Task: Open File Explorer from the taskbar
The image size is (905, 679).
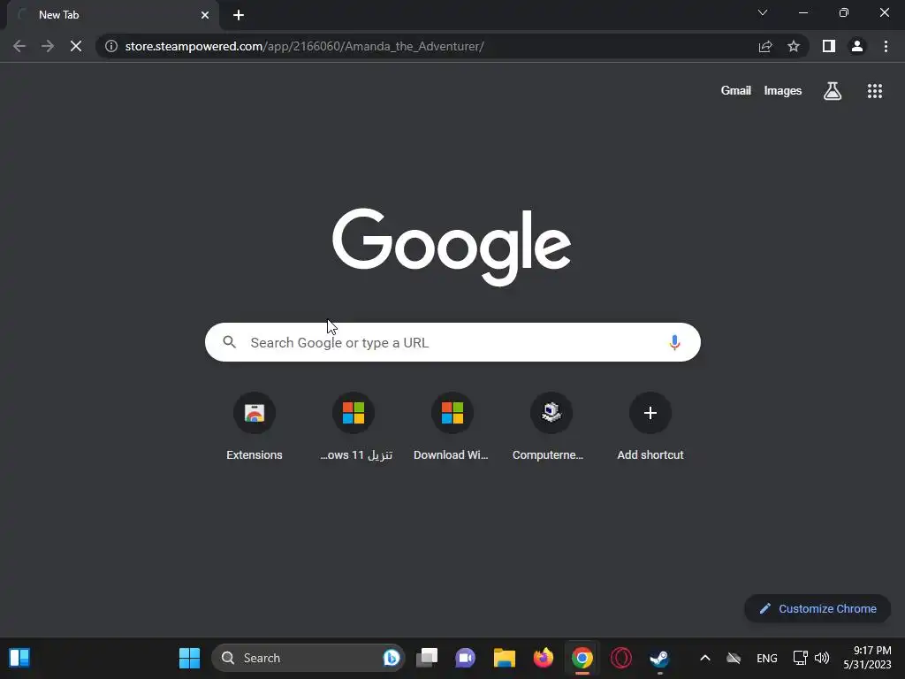Action: coord(505,658)
